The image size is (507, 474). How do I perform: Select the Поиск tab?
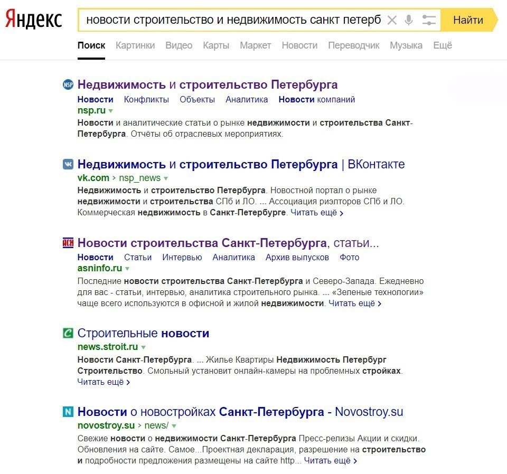coord(91,45)
